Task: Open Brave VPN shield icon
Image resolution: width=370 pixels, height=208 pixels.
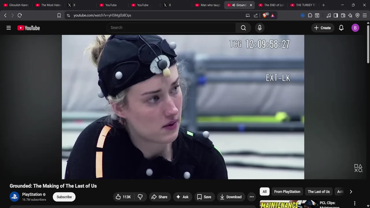Action: point(357,15)
